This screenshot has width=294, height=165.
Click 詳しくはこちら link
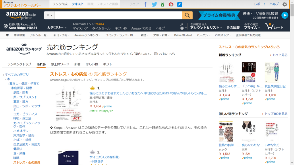coord(165,54)
